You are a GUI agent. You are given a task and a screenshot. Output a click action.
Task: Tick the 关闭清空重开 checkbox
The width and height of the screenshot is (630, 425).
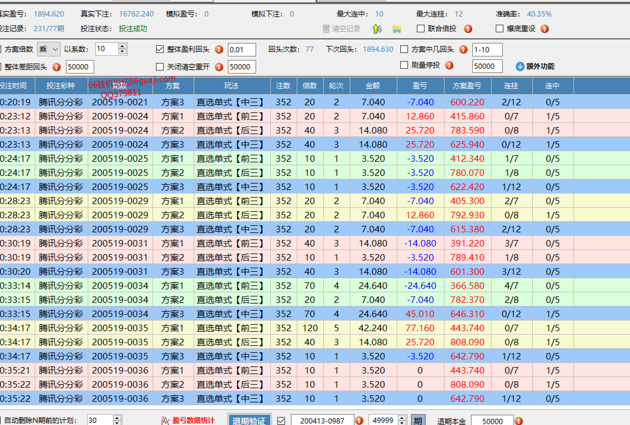coord(160,67)
